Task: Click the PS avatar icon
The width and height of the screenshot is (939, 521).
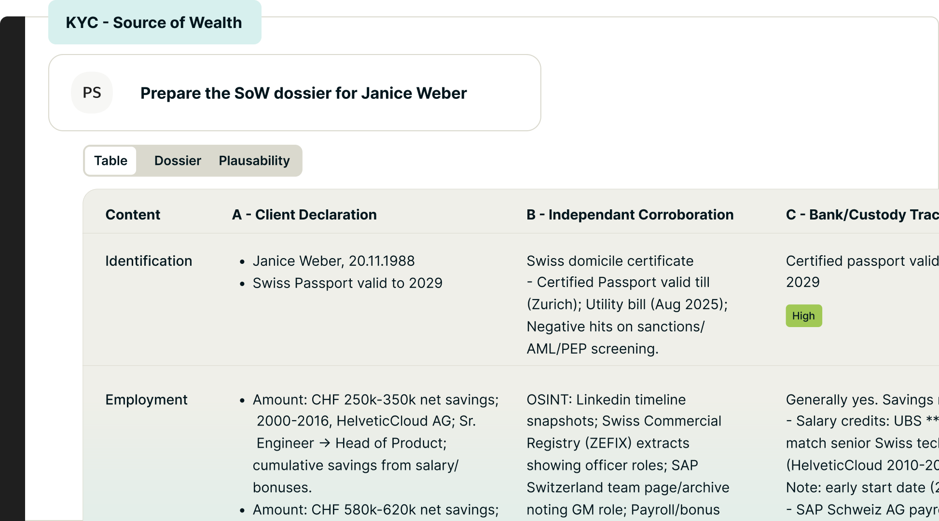Action: [92, 93]
